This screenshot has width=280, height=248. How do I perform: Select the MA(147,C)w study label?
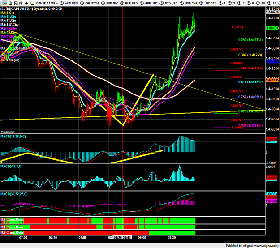coord(9,25)
